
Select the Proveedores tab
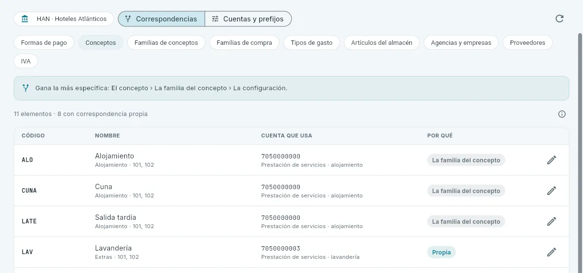pos(528,42)
